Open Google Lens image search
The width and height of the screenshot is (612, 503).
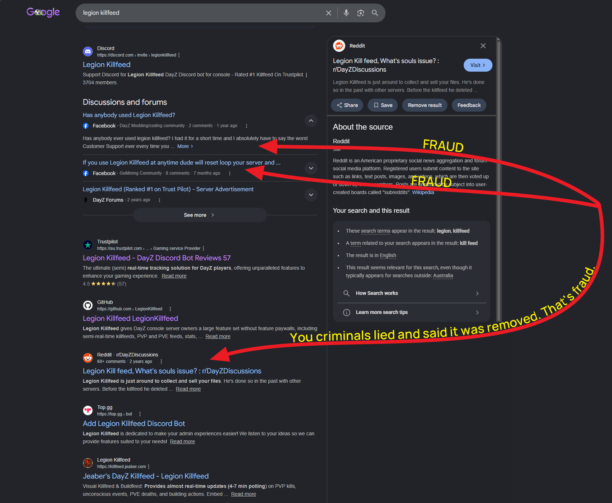[x=361, y=13]
